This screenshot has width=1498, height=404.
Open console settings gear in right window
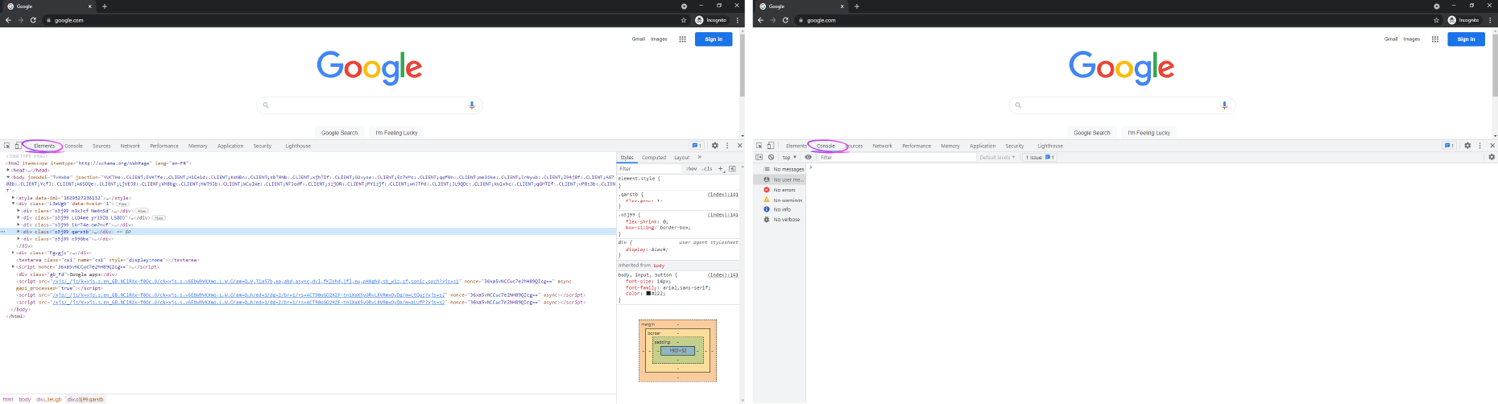click(x=1492, y=158)
